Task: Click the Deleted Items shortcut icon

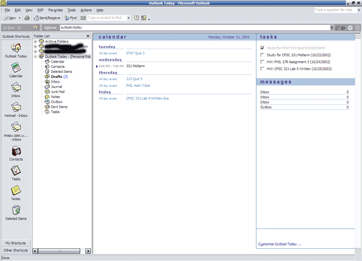Action: pos(16,212)
